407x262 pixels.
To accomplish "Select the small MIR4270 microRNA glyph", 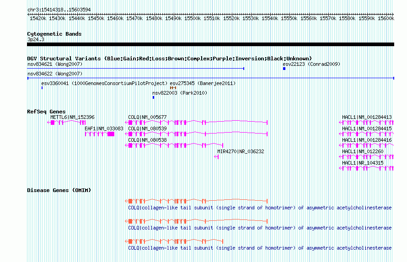I will [x=216, y=157].
